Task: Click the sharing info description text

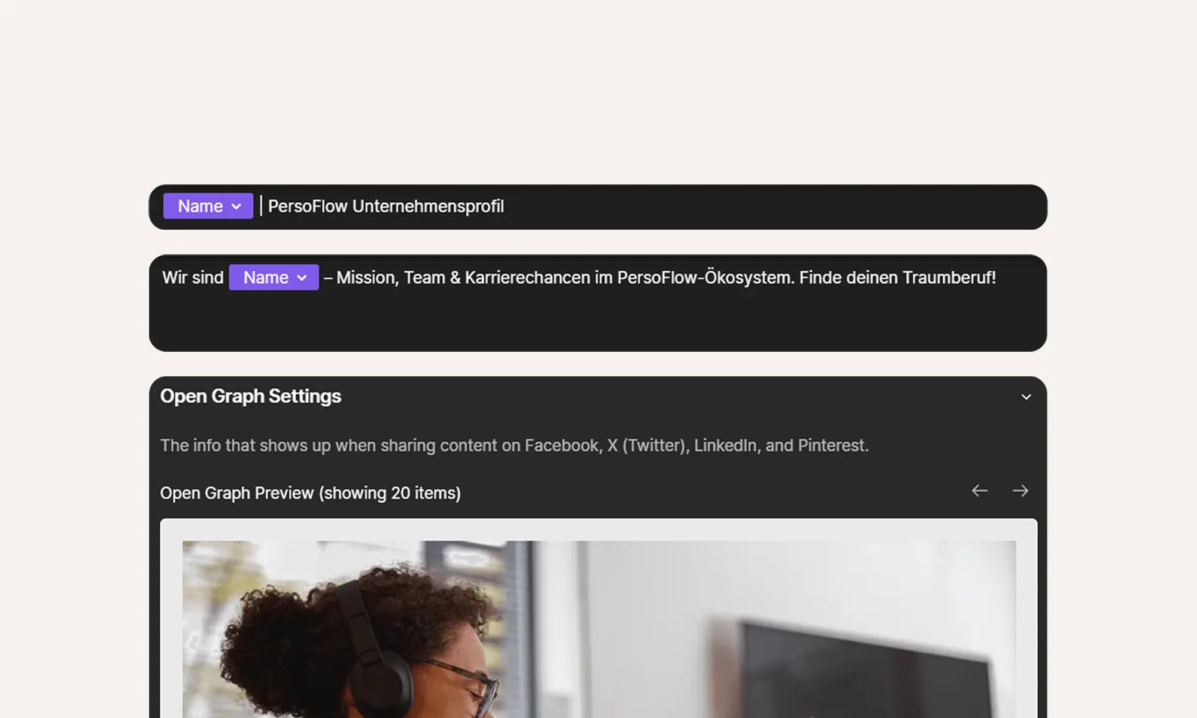Action: click(x=515, y=445)
